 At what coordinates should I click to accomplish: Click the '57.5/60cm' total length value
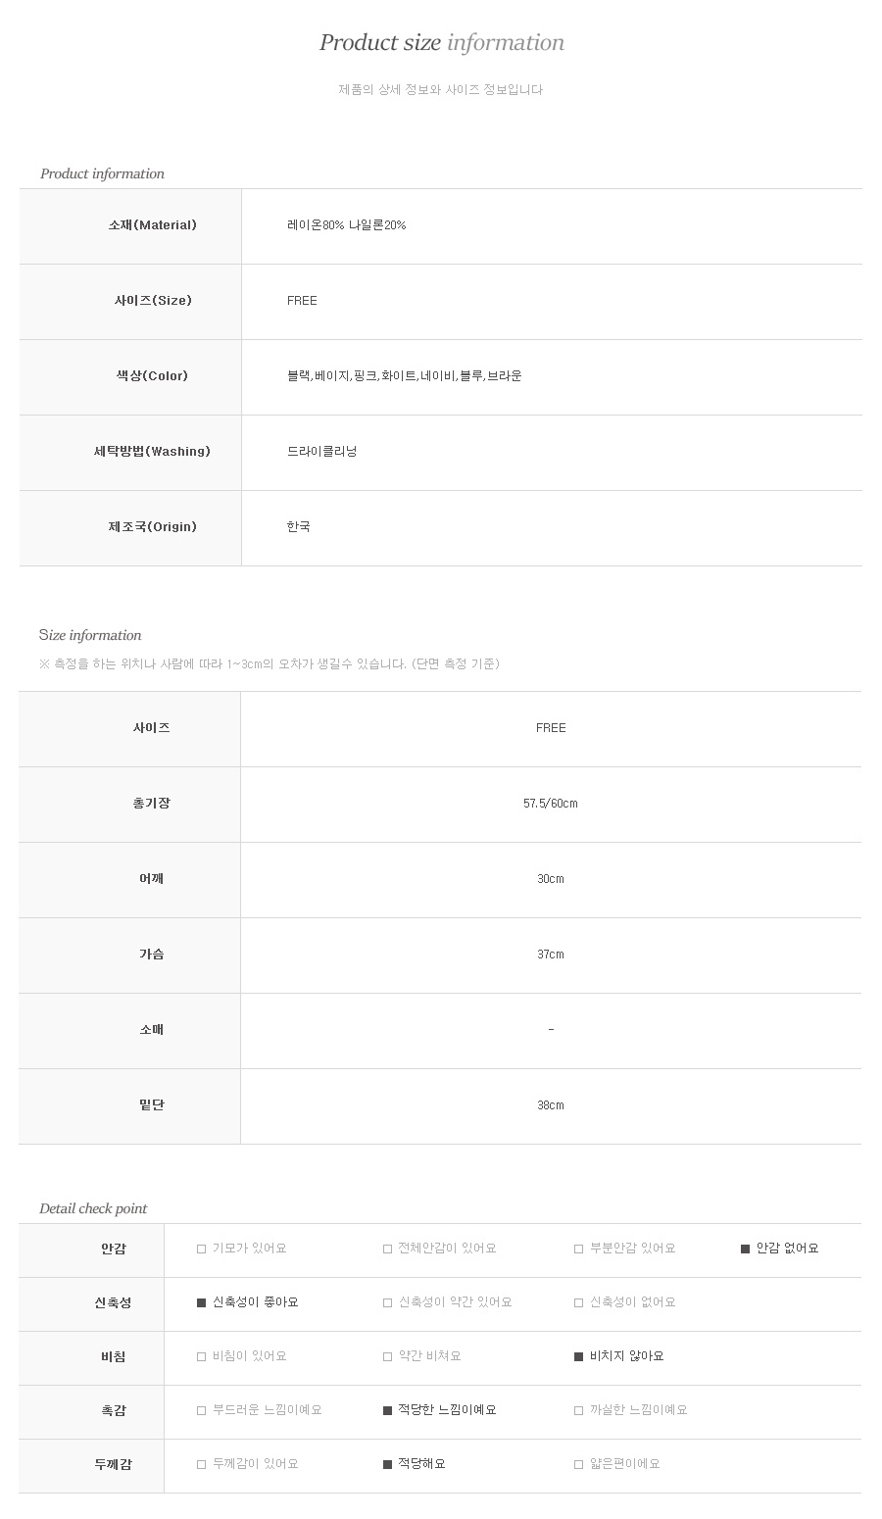point(551,804)
